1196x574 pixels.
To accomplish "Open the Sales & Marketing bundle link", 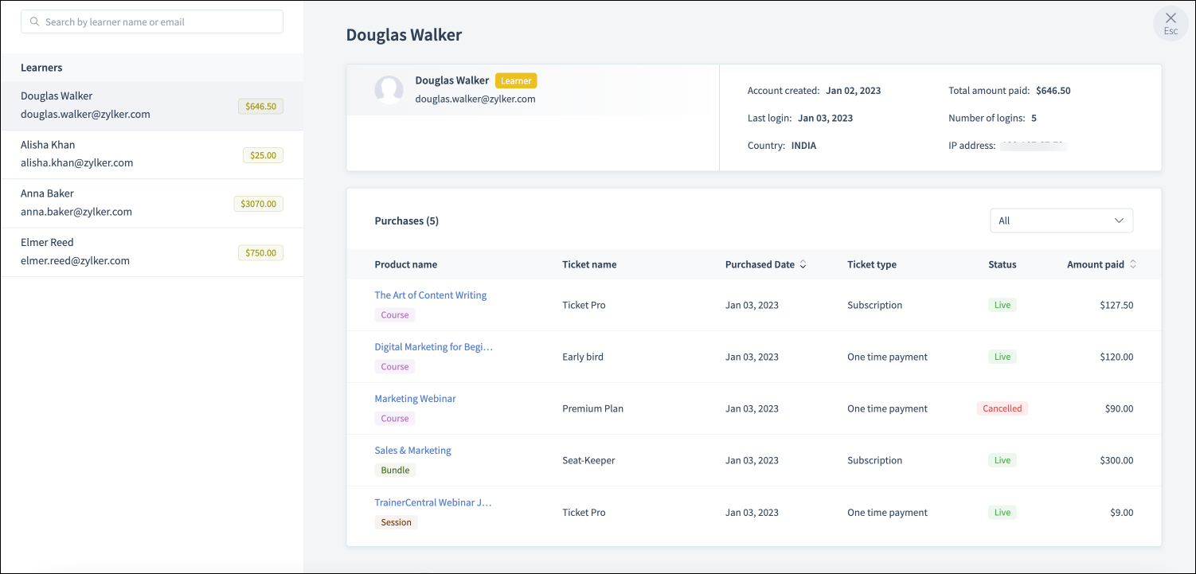I will 412,451.
